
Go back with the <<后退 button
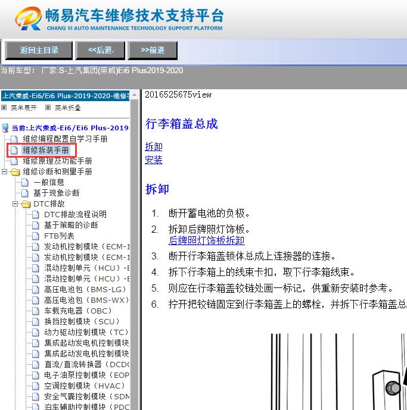pyautogui.click(x=100, y=50)
